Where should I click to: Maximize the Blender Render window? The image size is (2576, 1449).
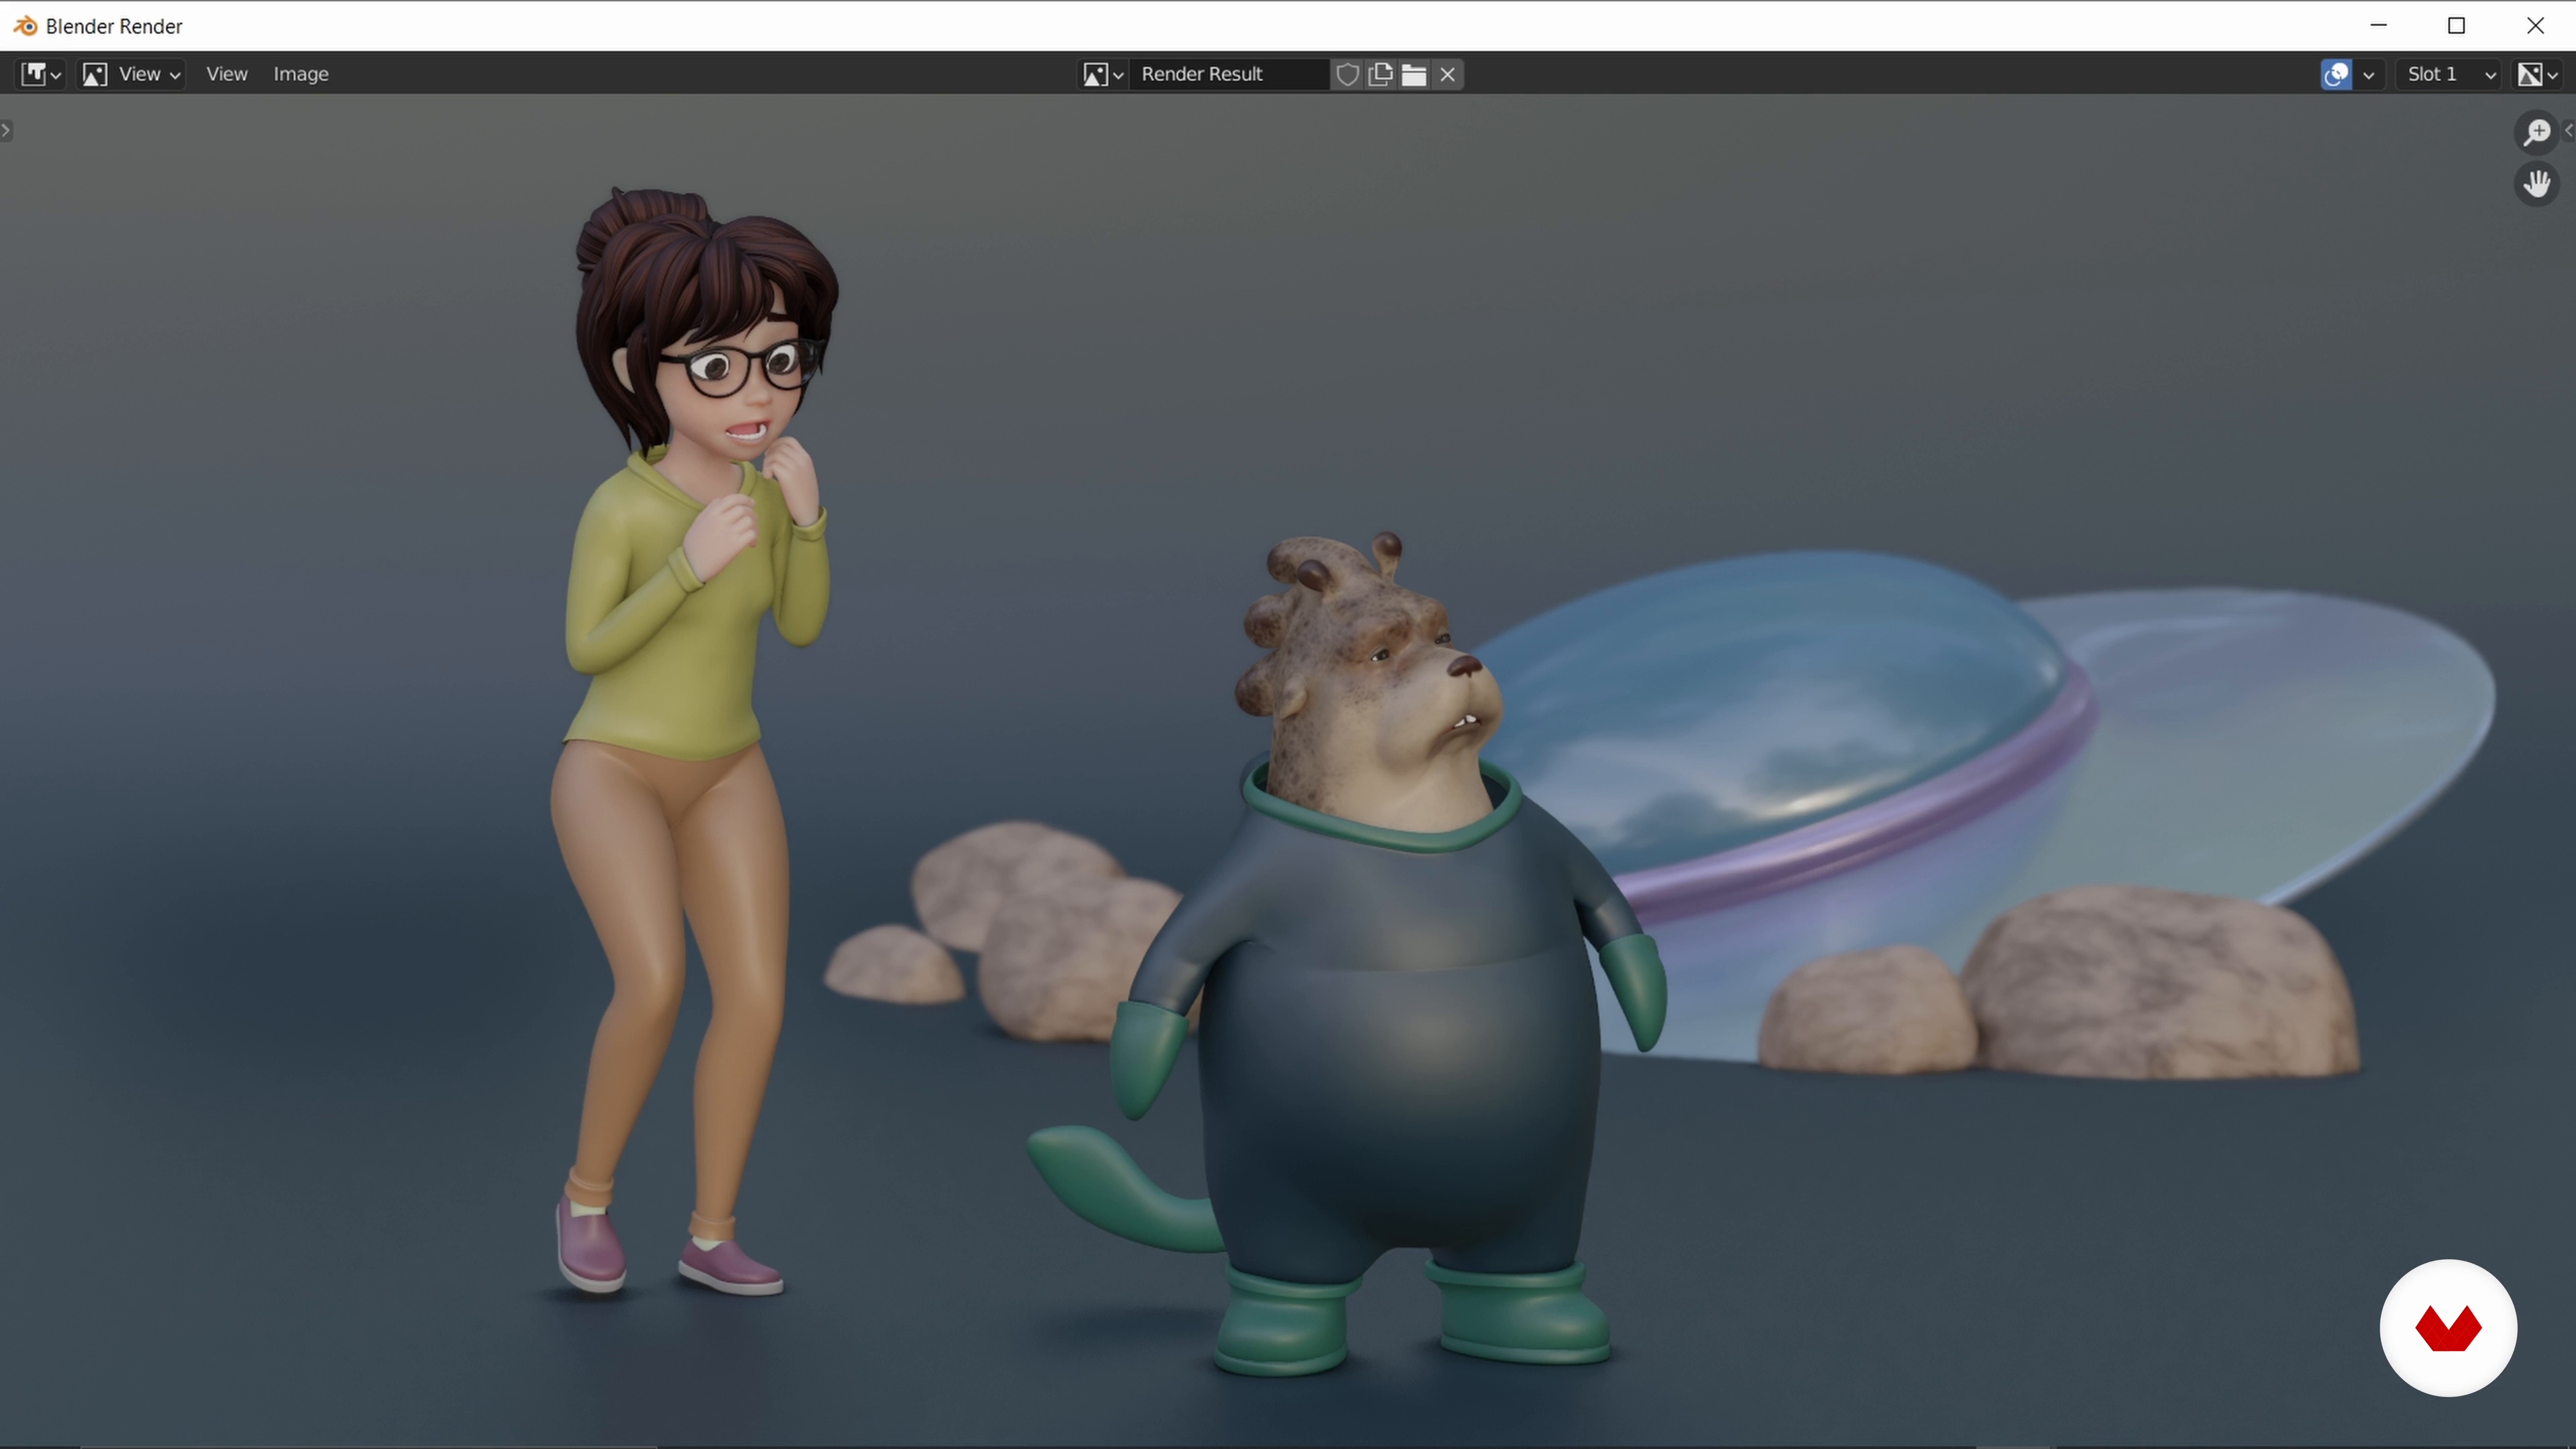point(2457,25)
